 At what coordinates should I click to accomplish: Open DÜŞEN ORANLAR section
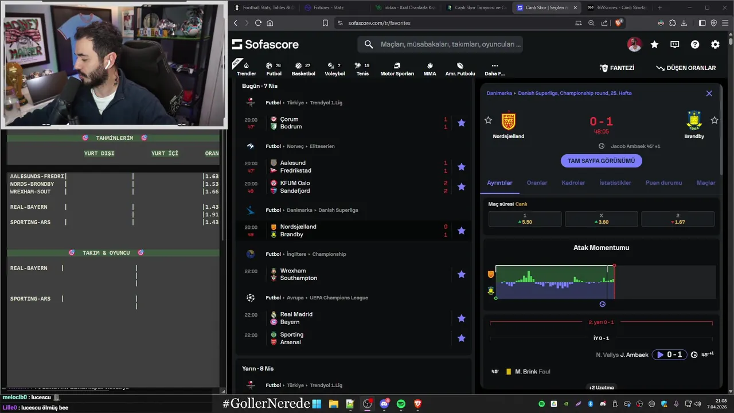click(686, 68)
